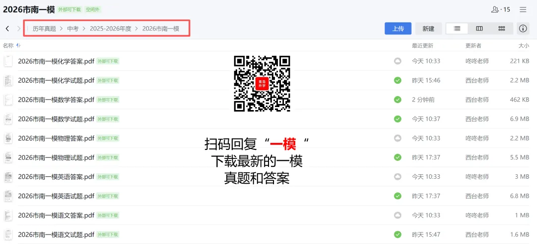Open 2026市南一模英语答案.pdf
The width and height of the screenshot is (537, 244).
(56, 177)
